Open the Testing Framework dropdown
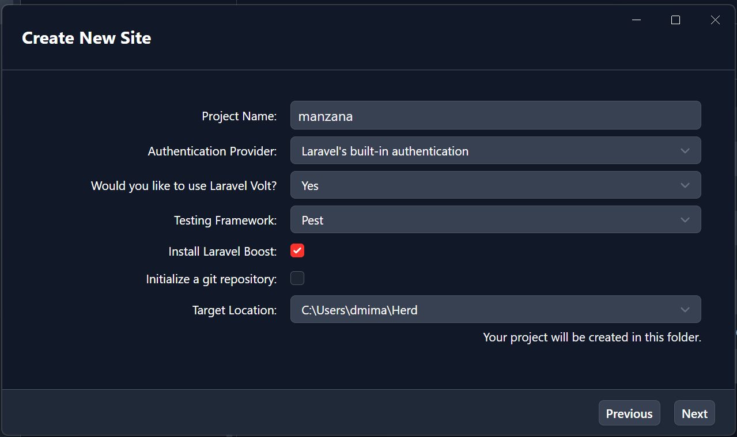This screenshot has height=437, width=737. [496, 220]
